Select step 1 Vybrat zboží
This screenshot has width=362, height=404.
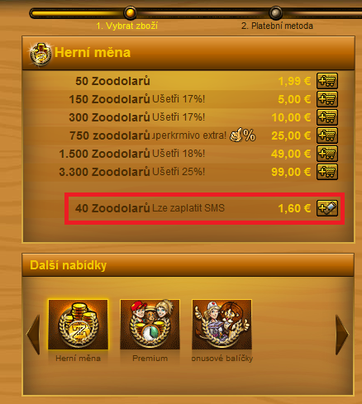pos(127,26)
